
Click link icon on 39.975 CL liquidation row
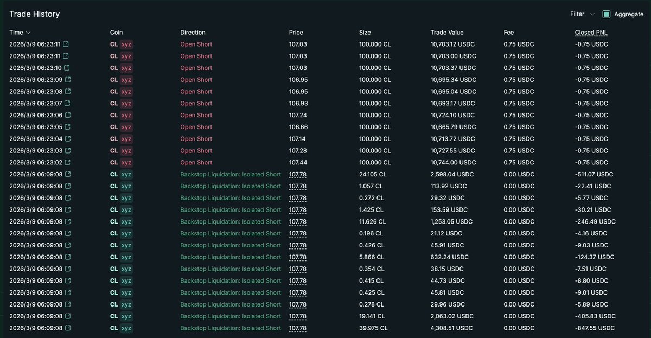[x=68, y=328]
